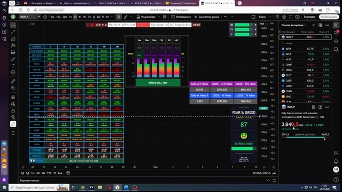The width and height of the screenshot is (342, 192).
Task: Click the Торговать button
Action: coord(309,17)
